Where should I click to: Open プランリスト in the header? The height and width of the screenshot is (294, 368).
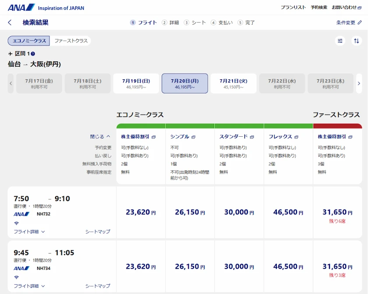click(x=294, y=7)
